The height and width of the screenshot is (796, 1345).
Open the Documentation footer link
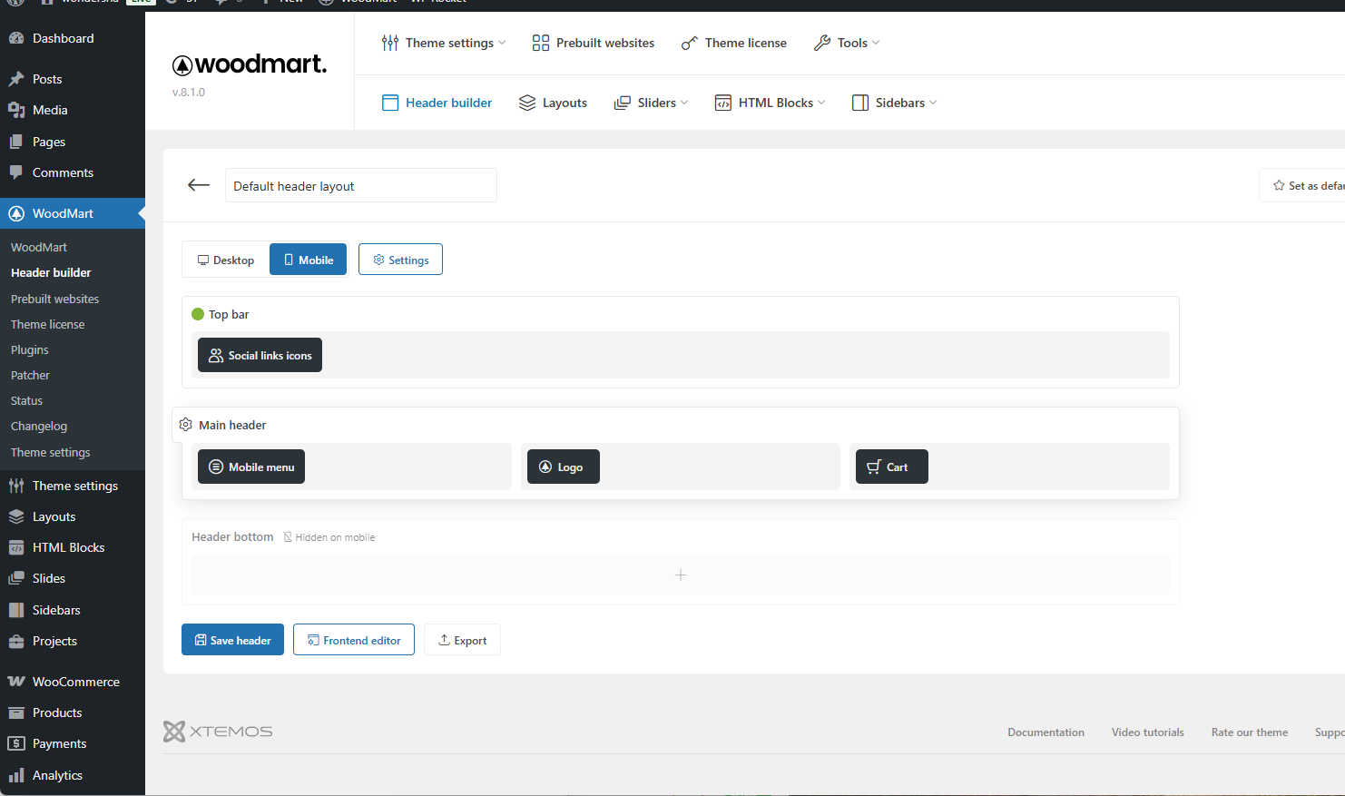(x=1046, y=732)
